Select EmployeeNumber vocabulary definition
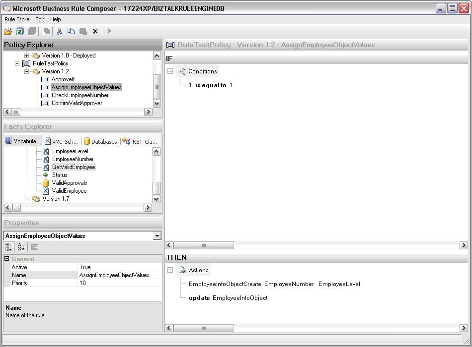 [73, 159]
